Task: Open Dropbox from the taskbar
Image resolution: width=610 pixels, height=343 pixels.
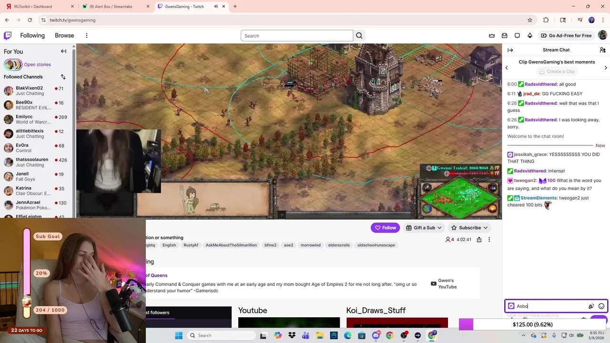Action: click(292, 335)
